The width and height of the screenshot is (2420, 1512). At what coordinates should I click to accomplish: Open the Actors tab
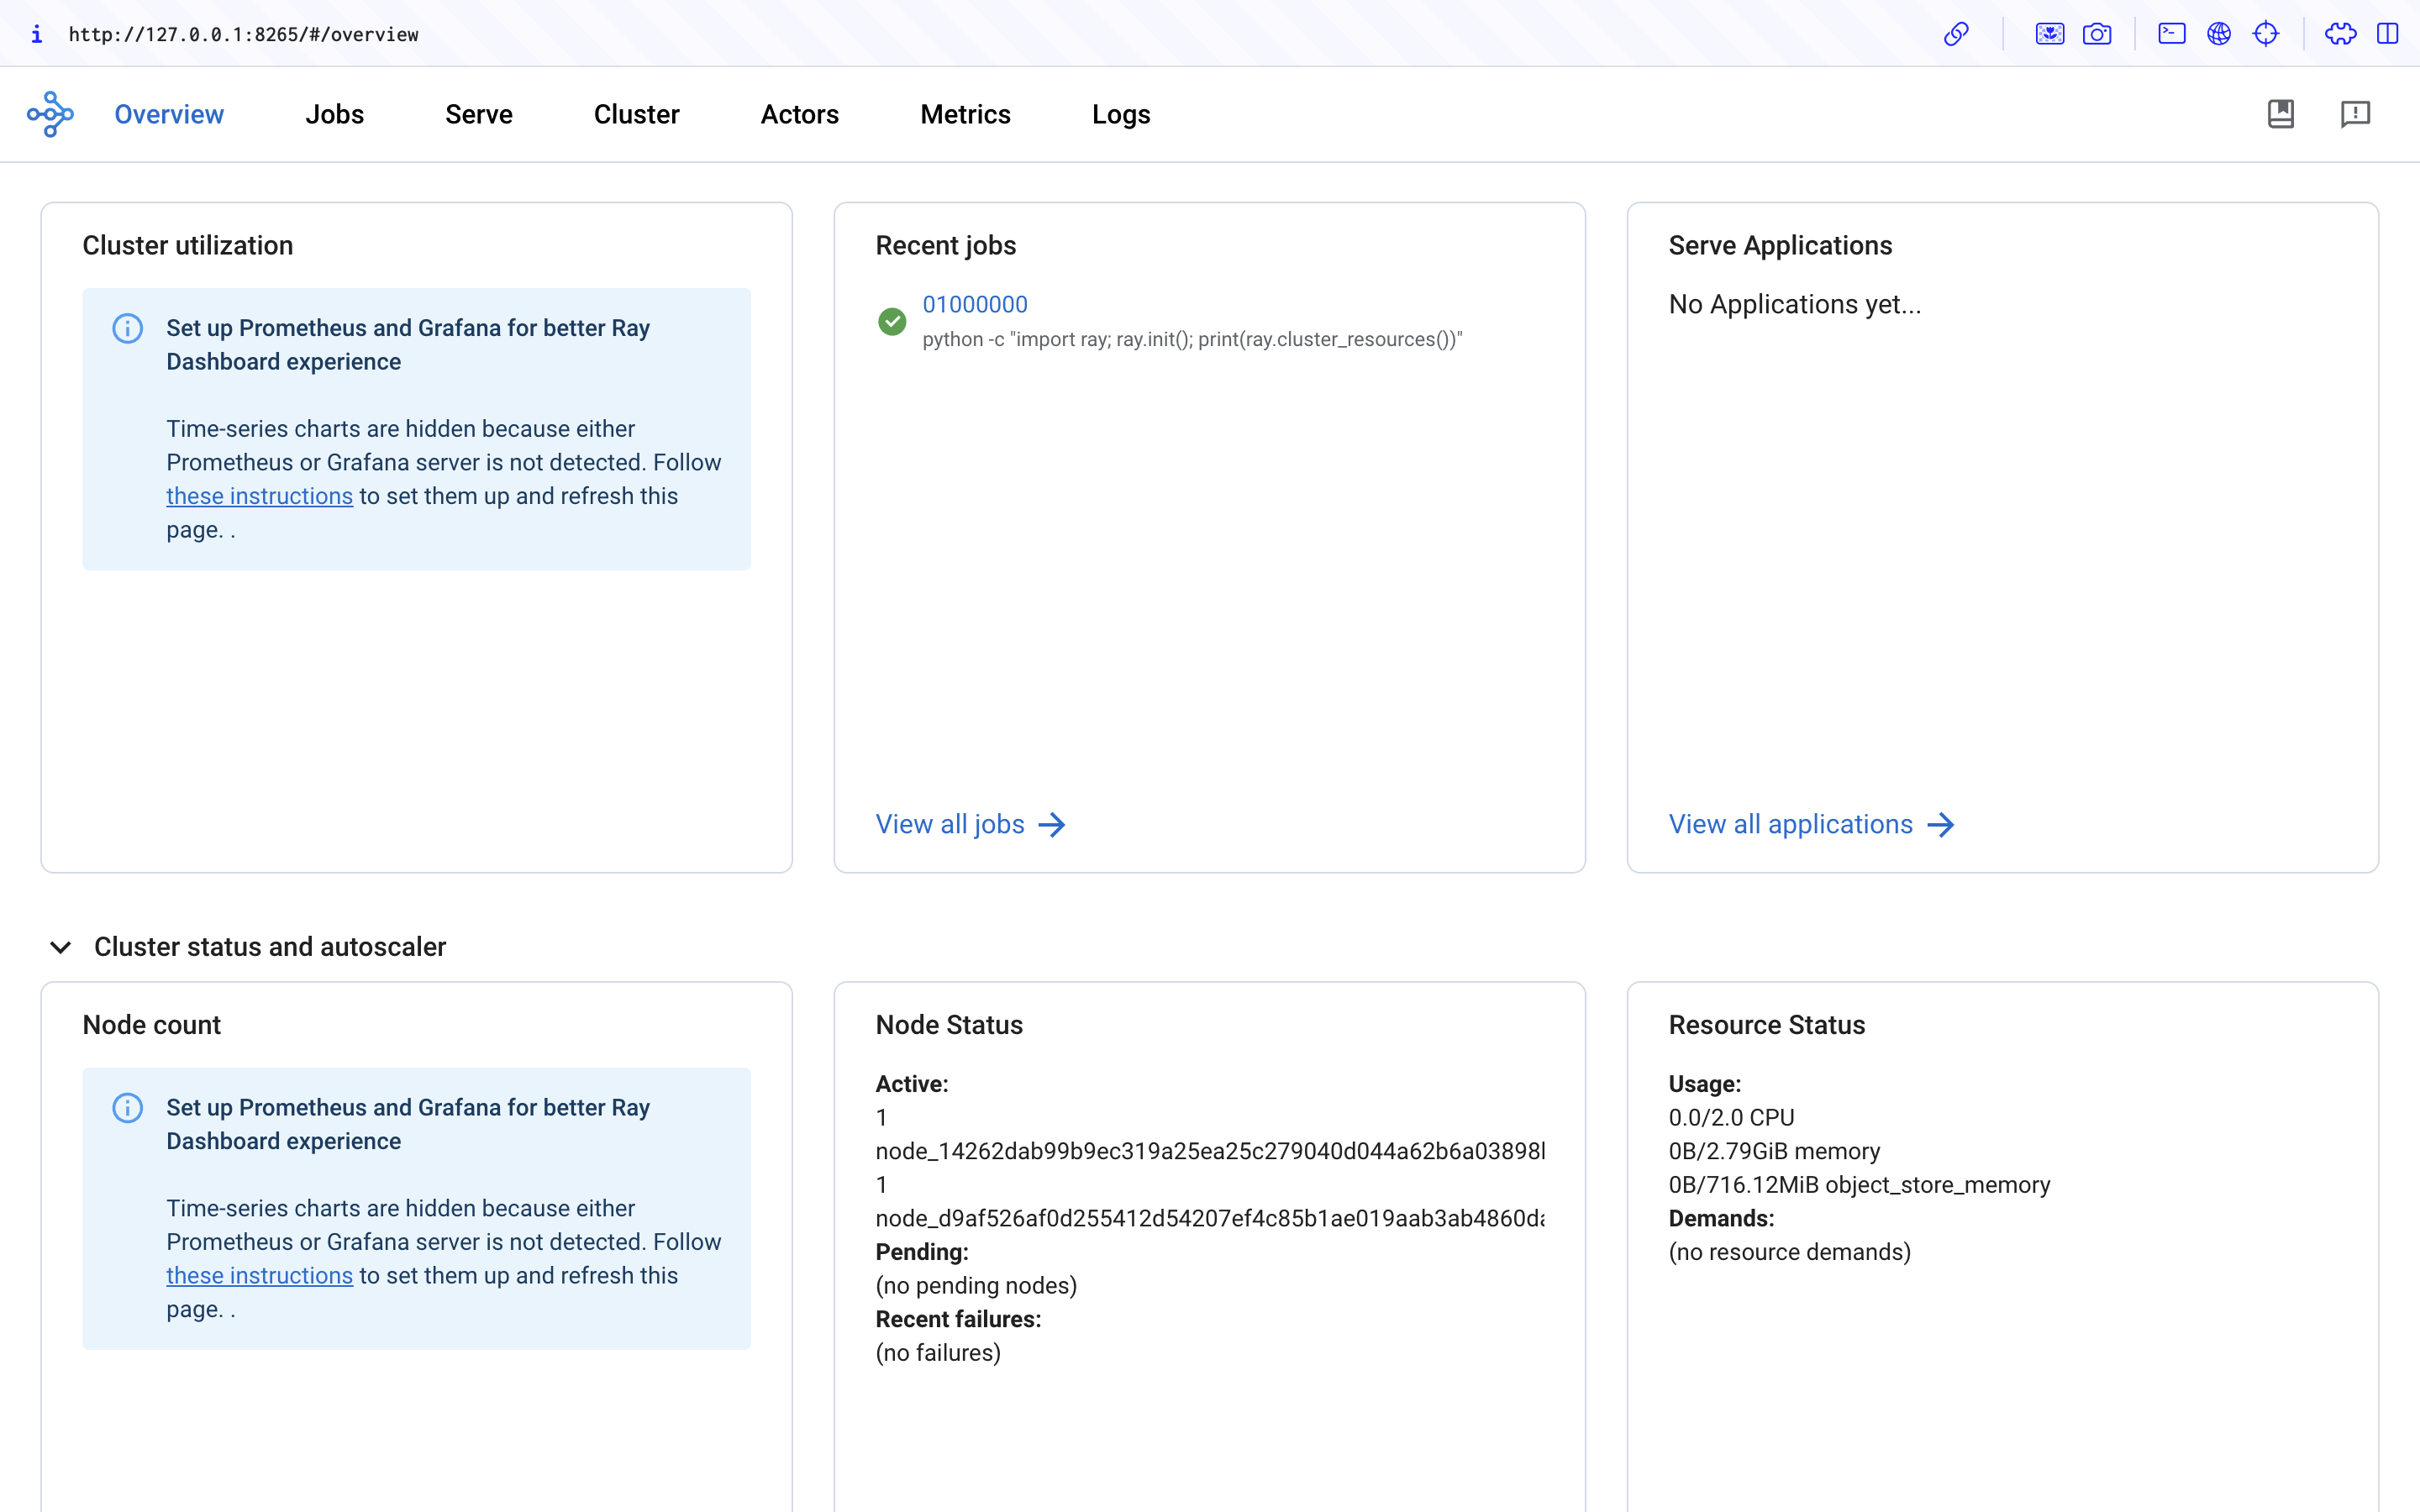799,114
